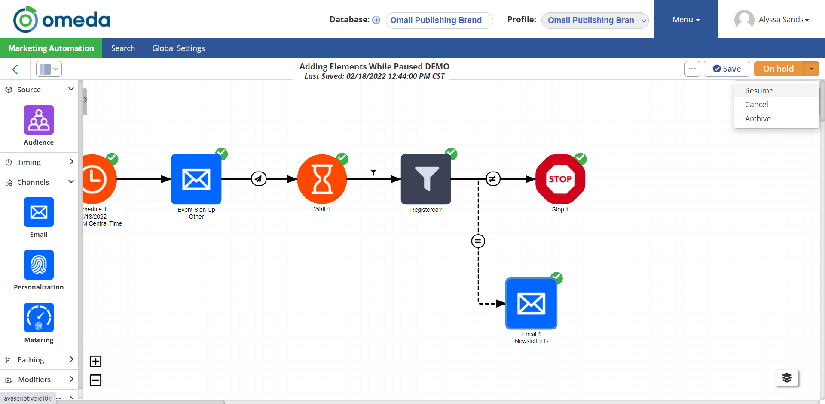Select the Personalization channel icon
This screenshot has width=825, height=404.
coord(39,265)
